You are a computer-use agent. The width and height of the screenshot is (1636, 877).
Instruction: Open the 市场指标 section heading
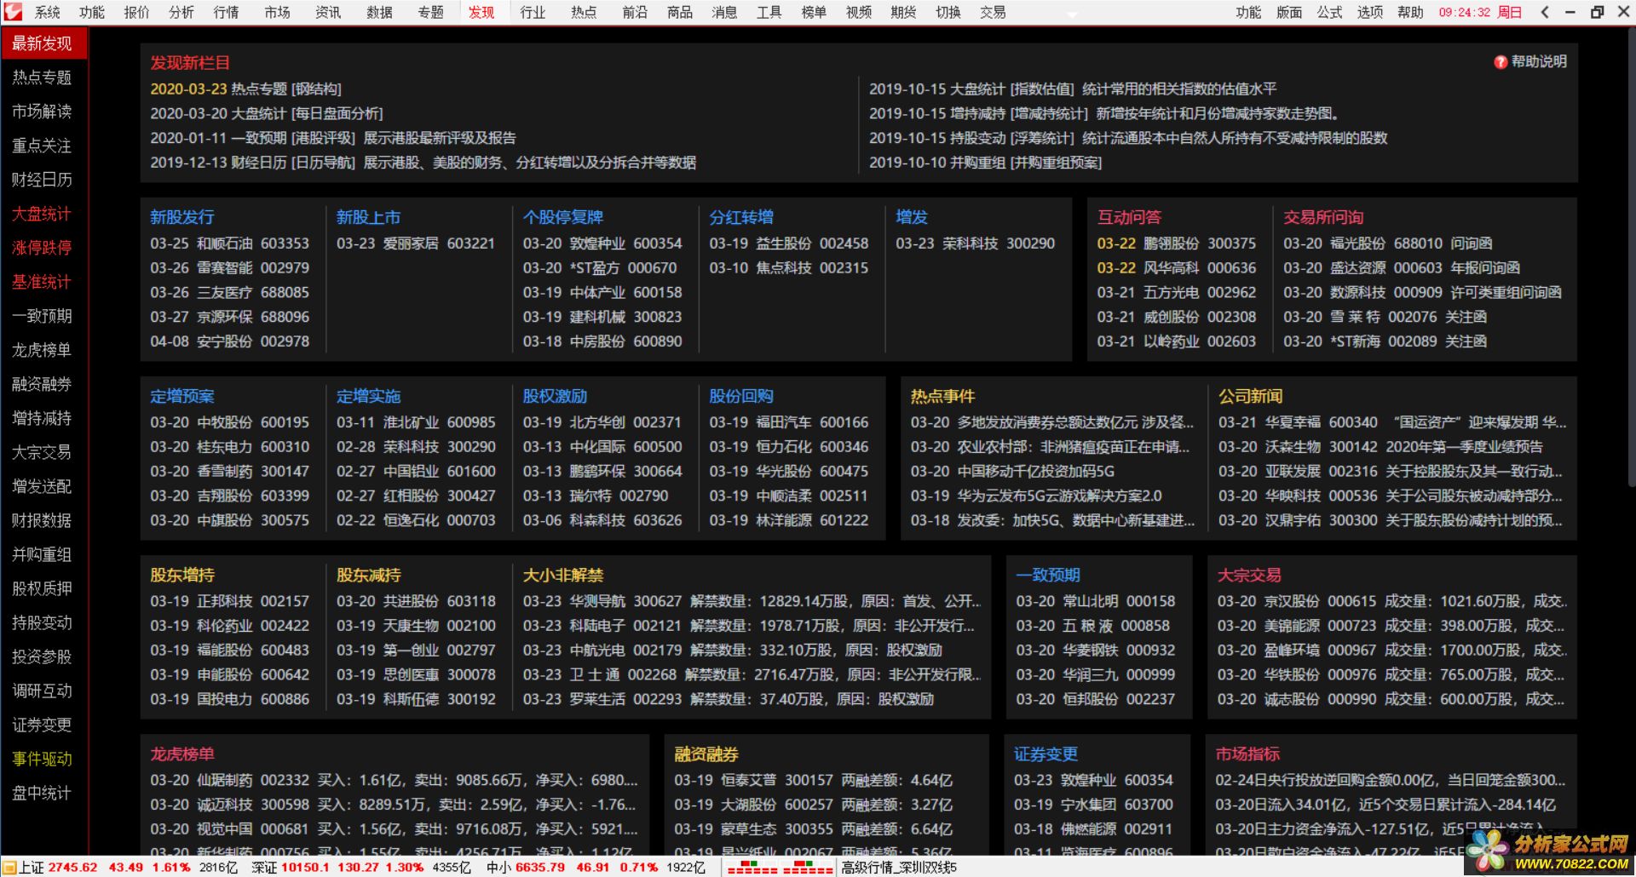coord(1247,754)
